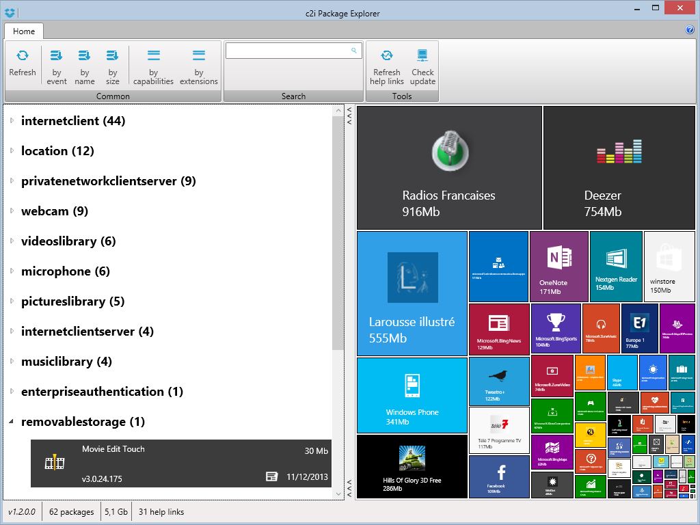700x525 pixels.
Task: Select the OneNote 171Mb tile
Action: point(559,267)
